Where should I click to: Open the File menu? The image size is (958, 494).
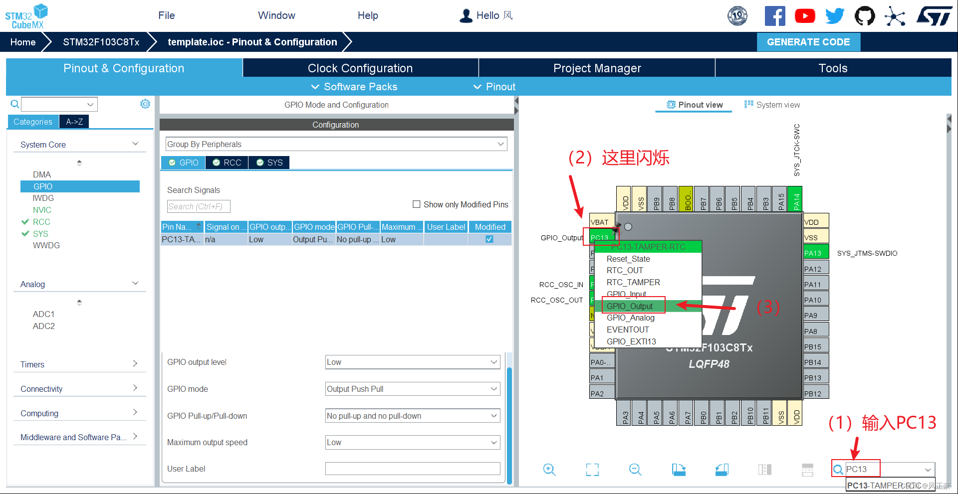click(x=167, y=15)
